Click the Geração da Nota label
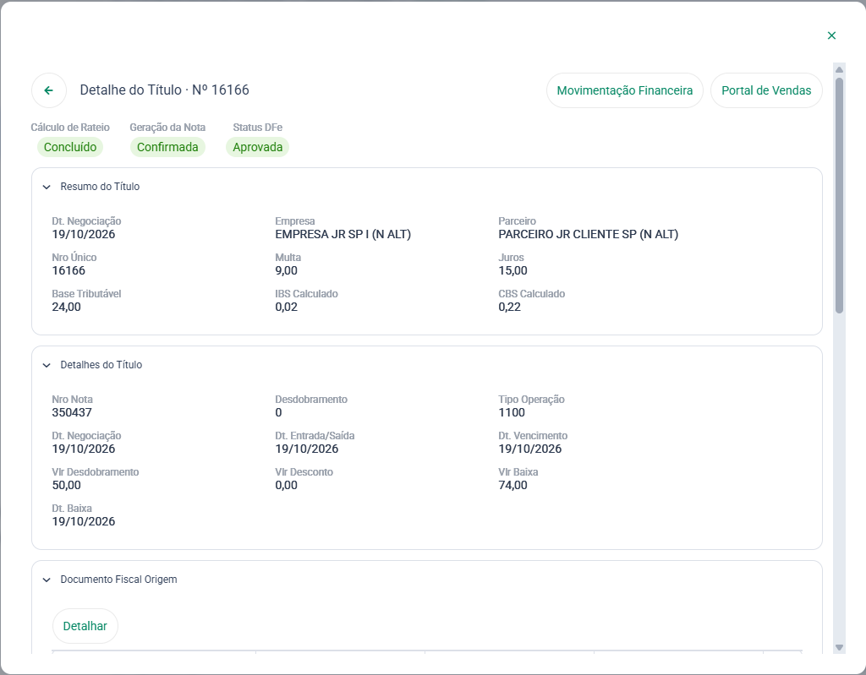Image resolution: width=866 pixels, height=675 pixels. 167,128
